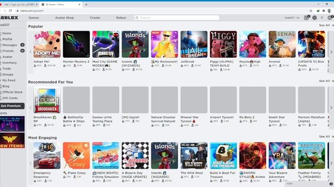
Task: Open the Fishing Simulator game thumbnail
Action: pos(105,155)
